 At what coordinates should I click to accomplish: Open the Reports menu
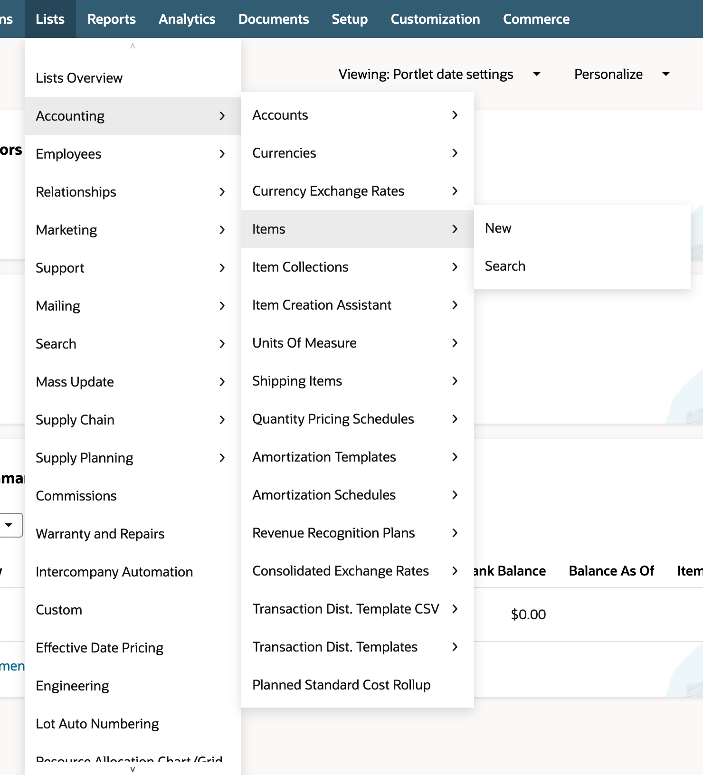112,19
